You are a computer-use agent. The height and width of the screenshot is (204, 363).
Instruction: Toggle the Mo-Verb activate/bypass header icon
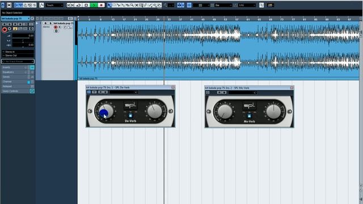208,92
